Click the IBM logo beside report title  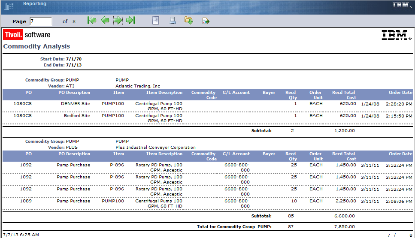[396, 35]
